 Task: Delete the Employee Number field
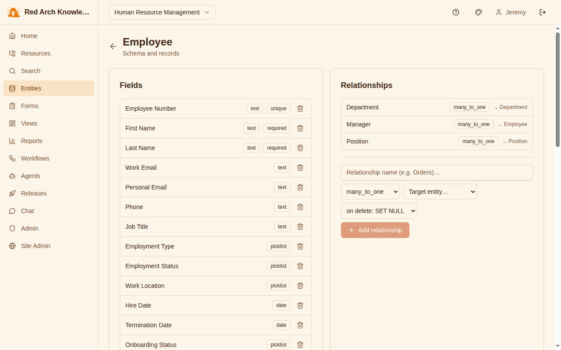300,108
